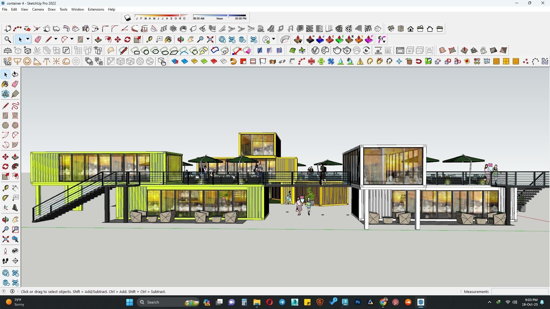550x309 pixels.
Task: Click the Follow Me tool in left panel
Action: (15, 167)
